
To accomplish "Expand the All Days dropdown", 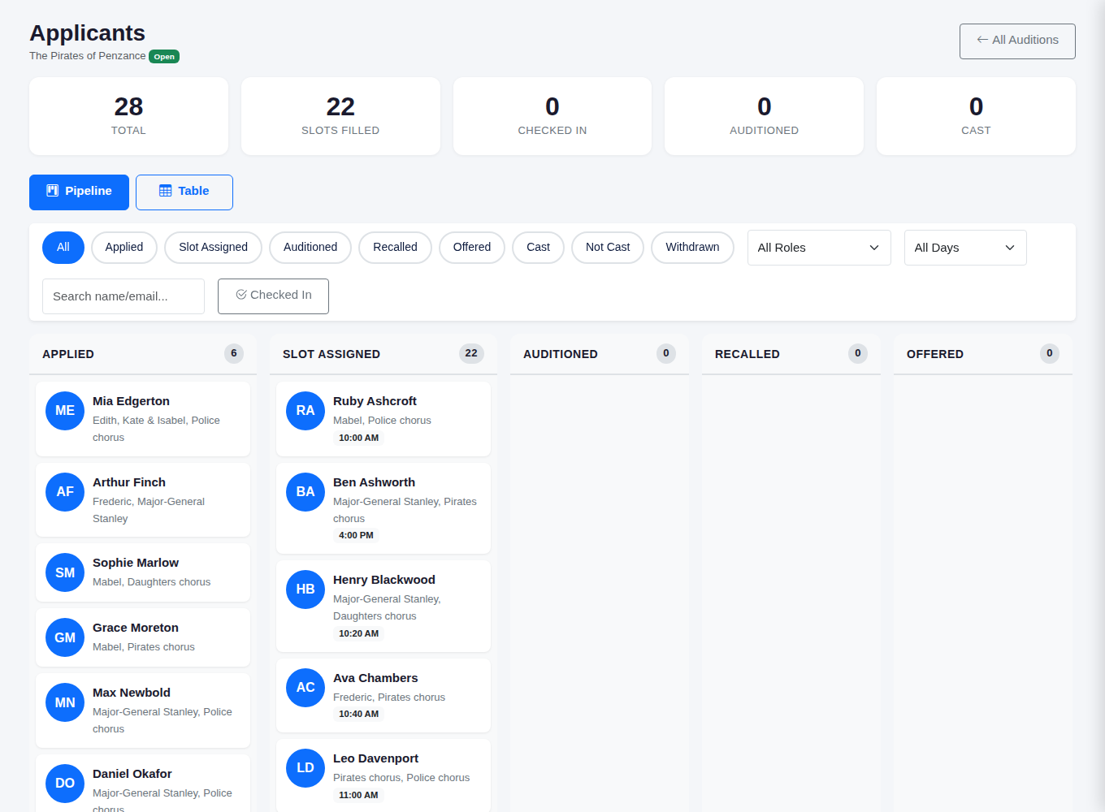I will pyautogui.click(x=965, y=248).
